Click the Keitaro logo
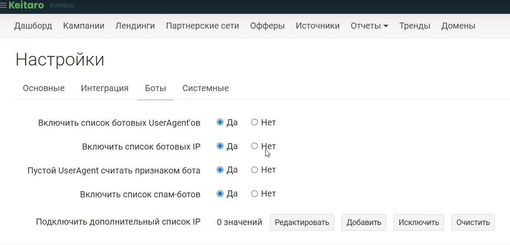Viewport: 510px width, 245px height. point(26,5)
